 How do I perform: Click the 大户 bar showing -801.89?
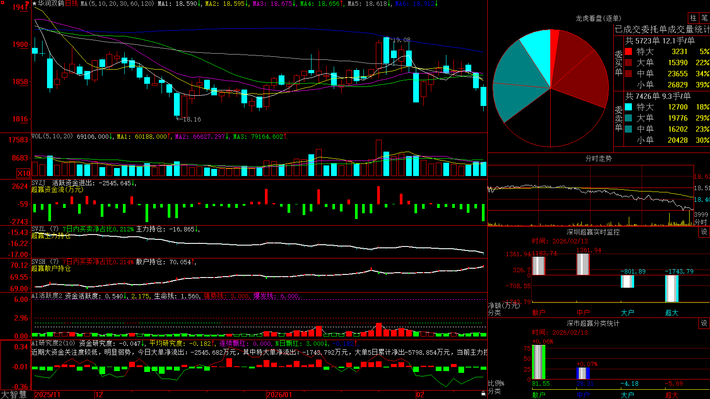point(627,282)
